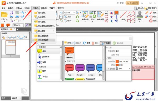The width and height of the screenshot is (158, 101).
Task: Click the save (floppy disk) icon
Action: tap(11, 13)
